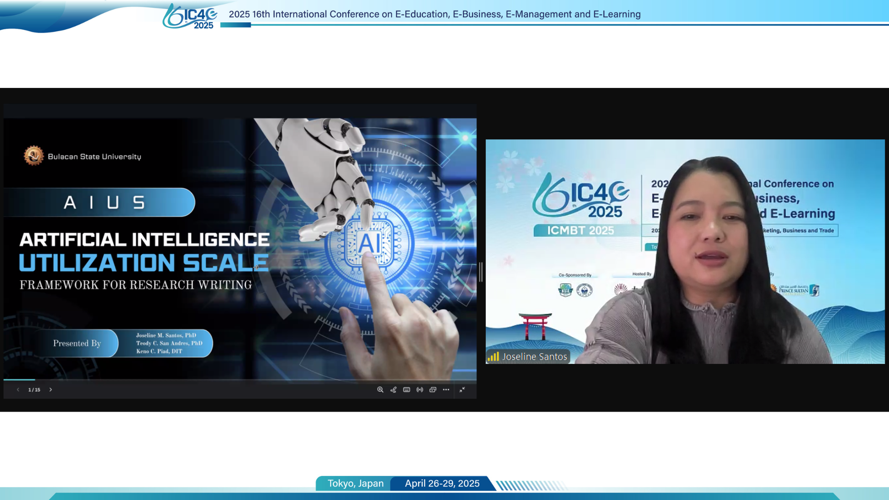The image size is (889, 500).
Task: Go to the previous slide arrow
Action: click(x=18, y=390)
